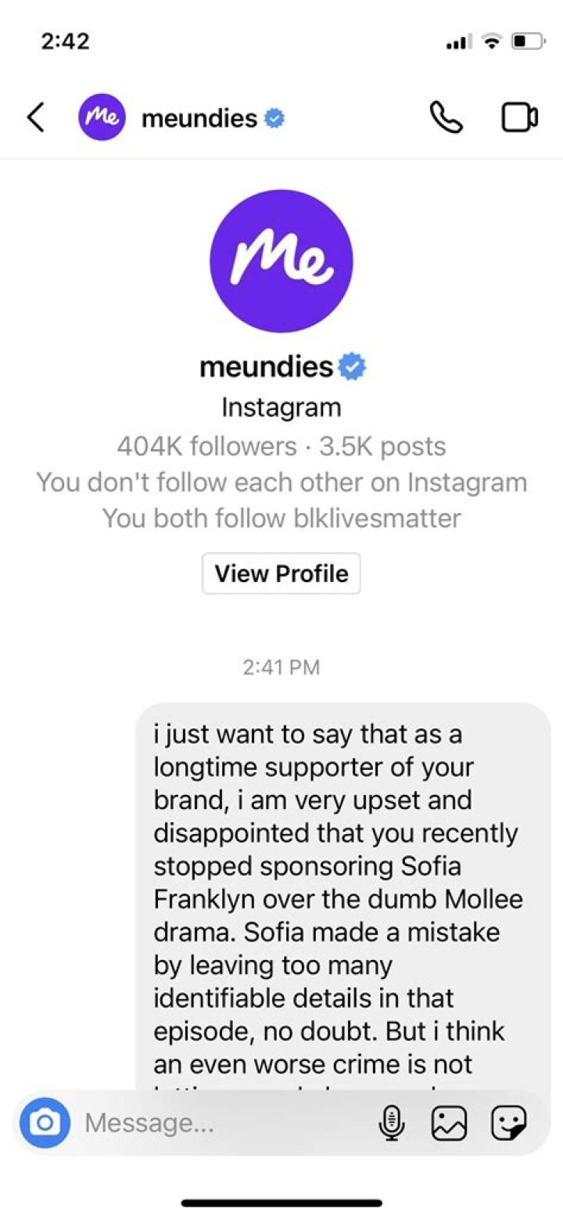This screenshot has width=563, height=1219.
Task: Tap the back arrow in header
Action: coord(36,118)
